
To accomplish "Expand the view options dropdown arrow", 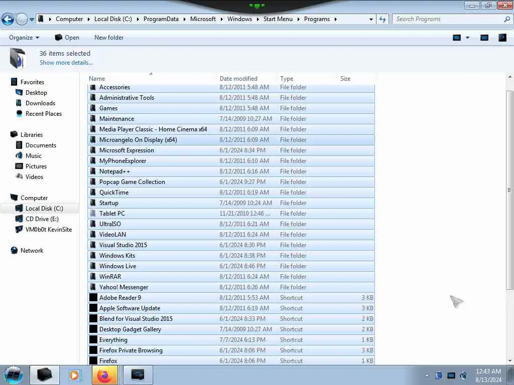I will (467, 38).
